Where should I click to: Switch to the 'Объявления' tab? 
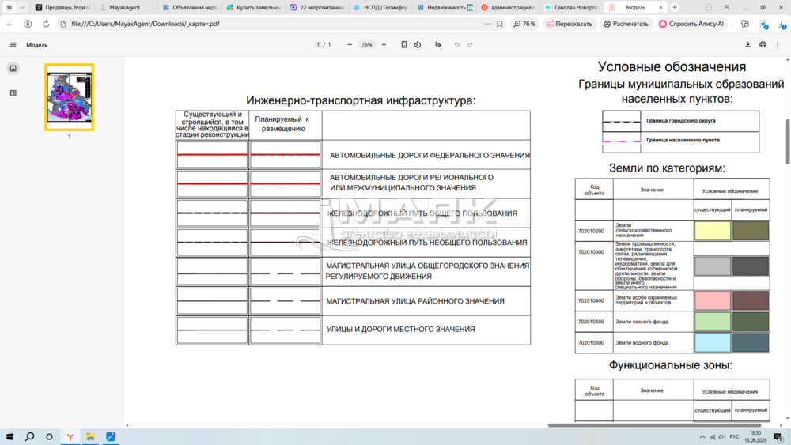190,8
